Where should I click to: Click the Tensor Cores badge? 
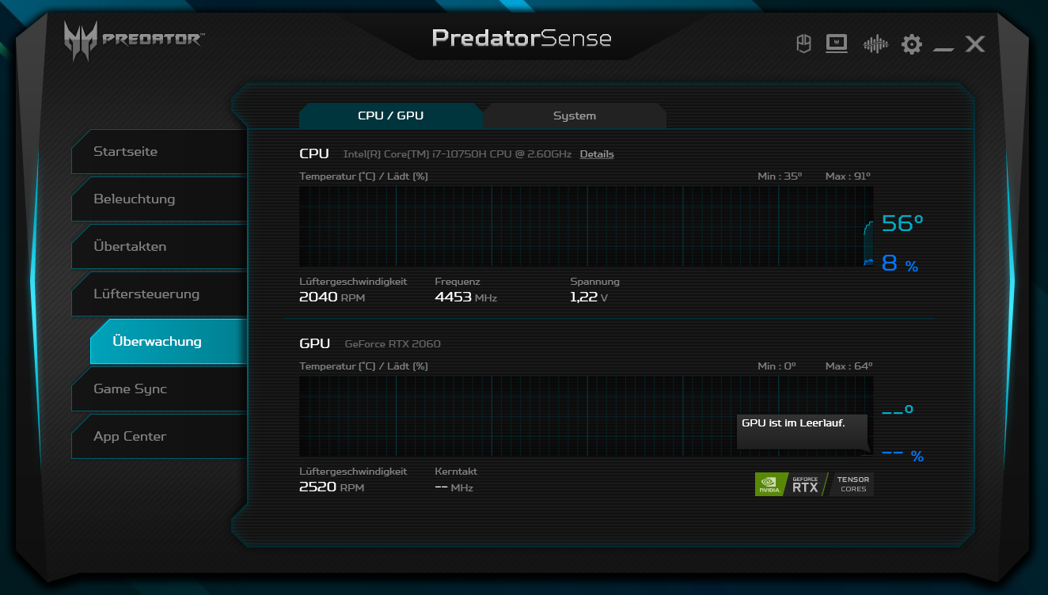pos(852,484)
